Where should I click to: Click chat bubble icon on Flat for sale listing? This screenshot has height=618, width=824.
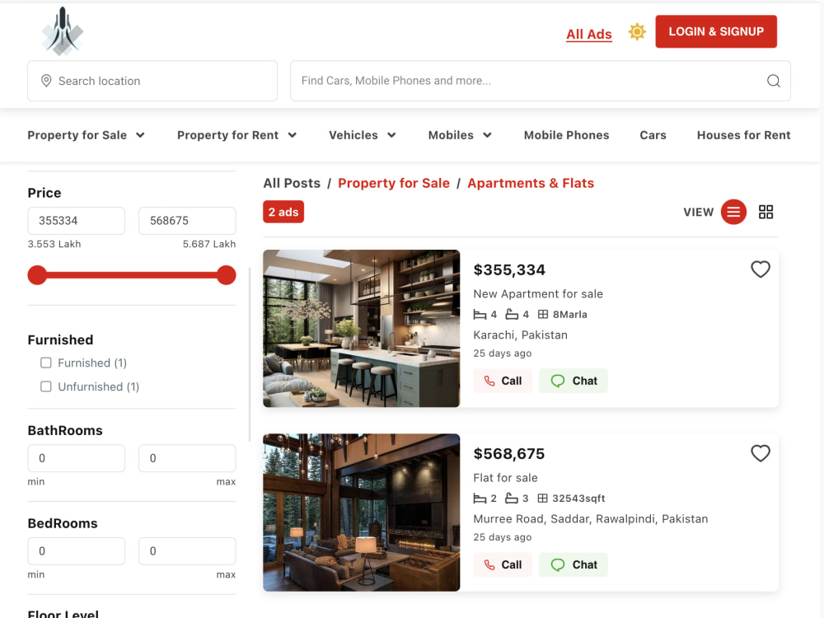point(558,565)
